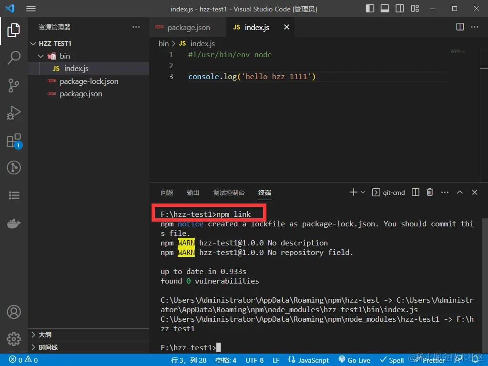Screen dimensions: 488x366
Task: Open index.js in the file tree
Action: 89,69
